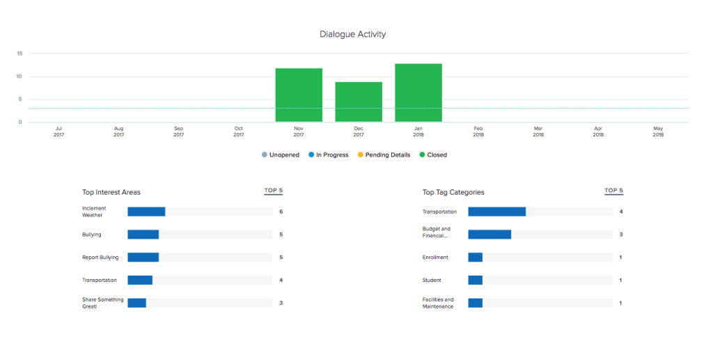Select the Report Bullying bar
Screen dimensions: 713x355
click(x=143, y=258)
